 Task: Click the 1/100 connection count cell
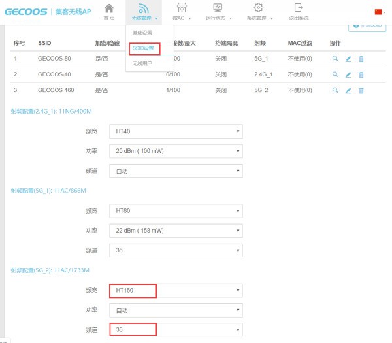click(x=173, y=90)
